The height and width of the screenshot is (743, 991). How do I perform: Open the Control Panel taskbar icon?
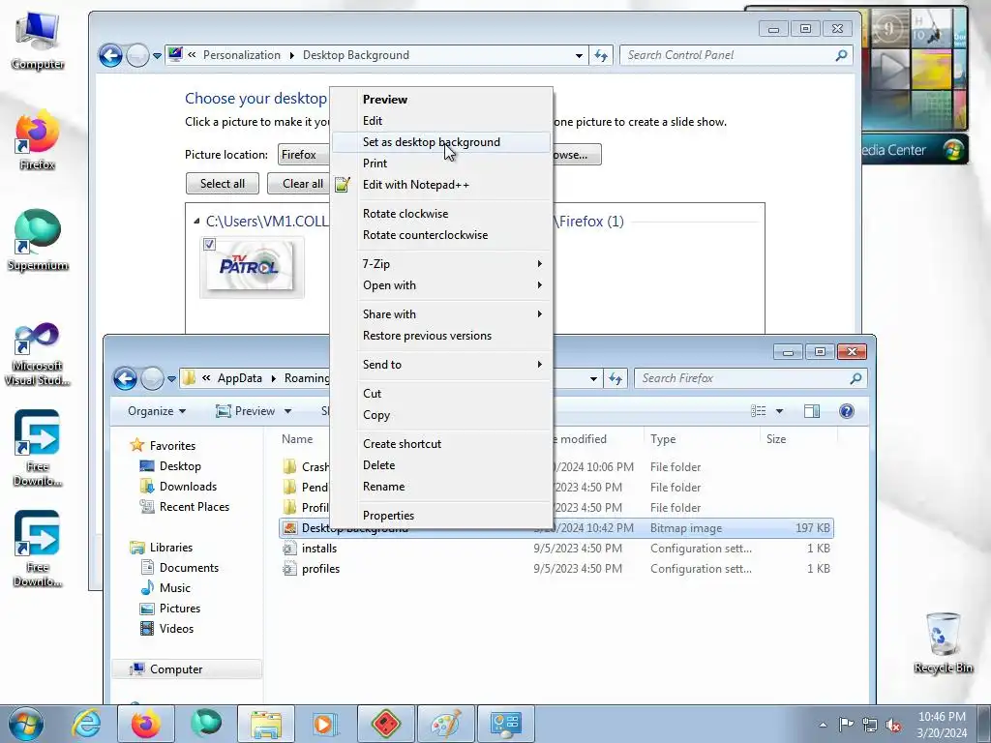pyautogui.click(x=505, y=724)
